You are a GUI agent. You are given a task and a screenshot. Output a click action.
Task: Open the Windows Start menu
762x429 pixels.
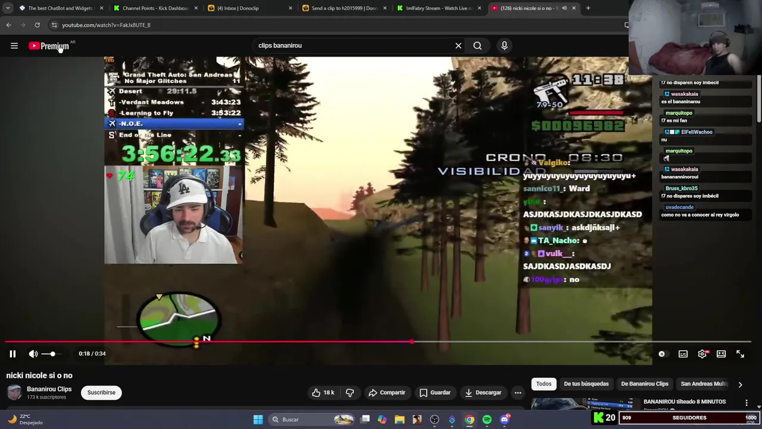coord(258,419)
